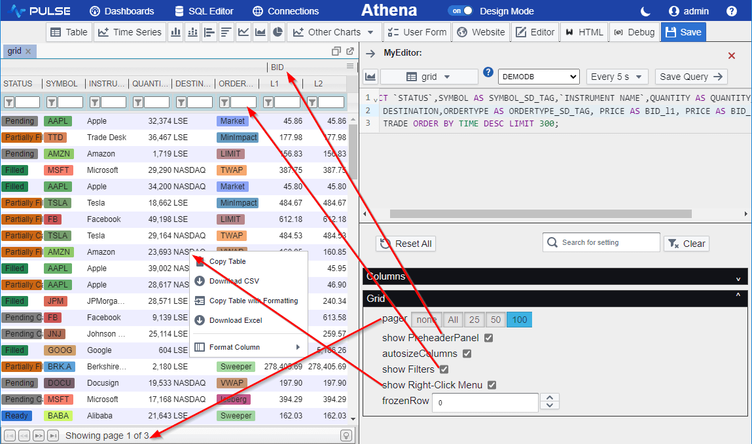This screenshot has height=444, width=752.
Task: Set pager to none
Action: (x=427, y=320)
